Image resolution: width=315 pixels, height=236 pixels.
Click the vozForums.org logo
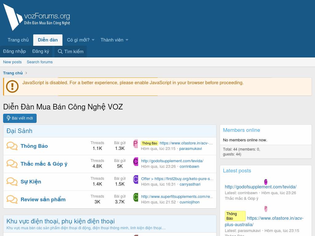(37, 17)
